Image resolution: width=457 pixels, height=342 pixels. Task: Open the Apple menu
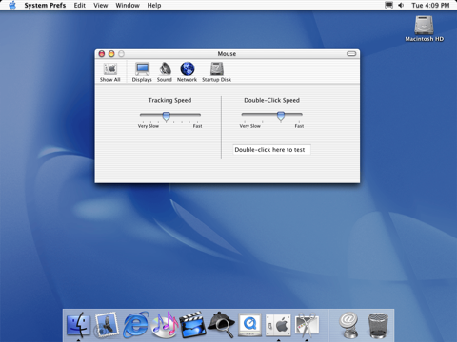(12, 5)
